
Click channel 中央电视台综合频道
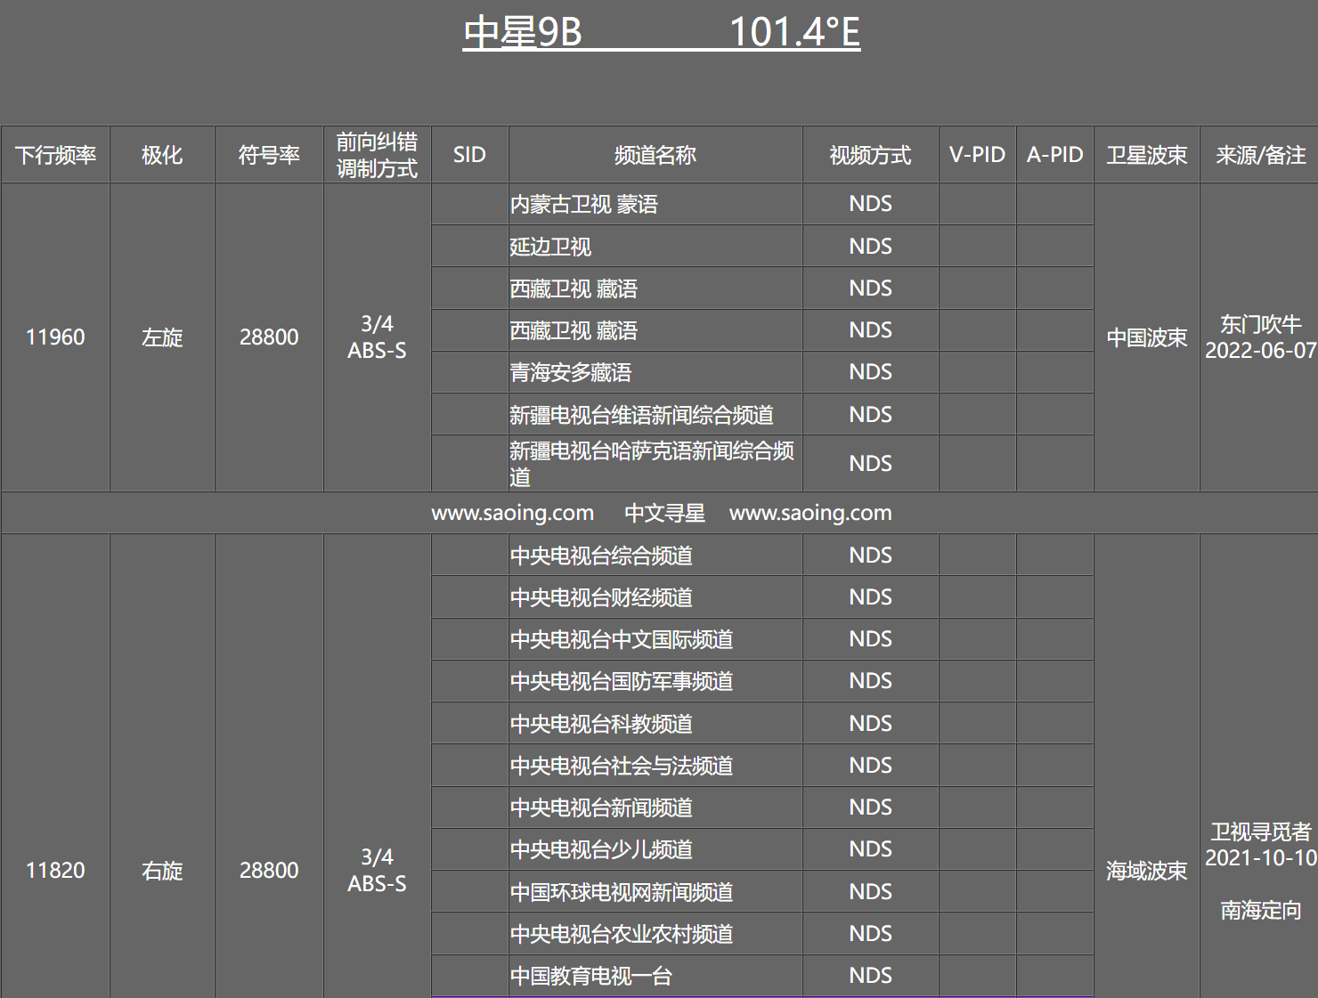601,556
